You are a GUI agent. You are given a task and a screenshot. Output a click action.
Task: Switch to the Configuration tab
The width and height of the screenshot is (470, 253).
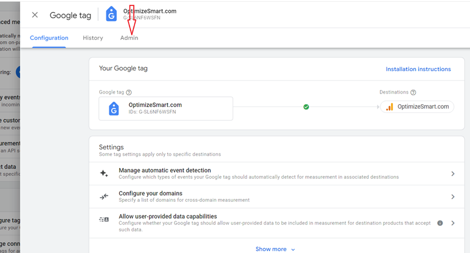(49, 38)
